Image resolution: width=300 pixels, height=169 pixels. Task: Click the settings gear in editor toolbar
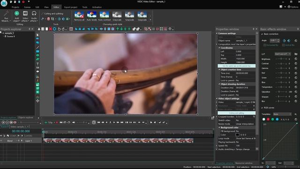(170, 29)
